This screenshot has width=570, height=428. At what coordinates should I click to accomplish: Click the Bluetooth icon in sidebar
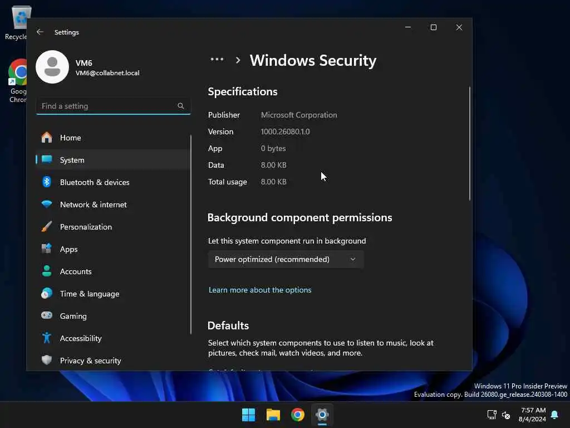pos(47,182)
